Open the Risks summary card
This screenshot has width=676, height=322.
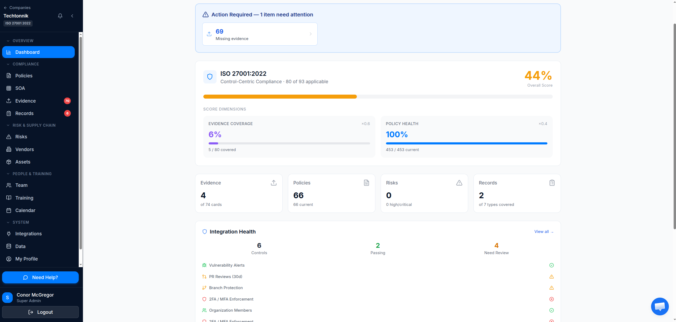pyautogui.click(x=424, y=193)
